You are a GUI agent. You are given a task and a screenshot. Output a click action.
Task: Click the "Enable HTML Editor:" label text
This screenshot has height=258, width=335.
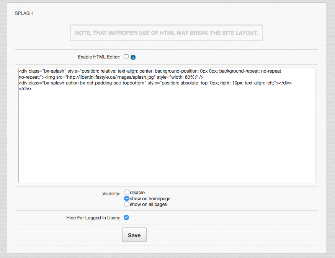(99, 57)
